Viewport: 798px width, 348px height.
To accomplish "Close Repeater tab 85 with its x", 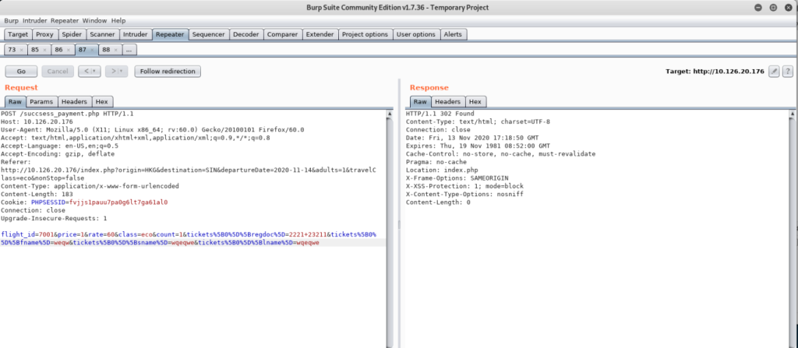I will 44,50.
